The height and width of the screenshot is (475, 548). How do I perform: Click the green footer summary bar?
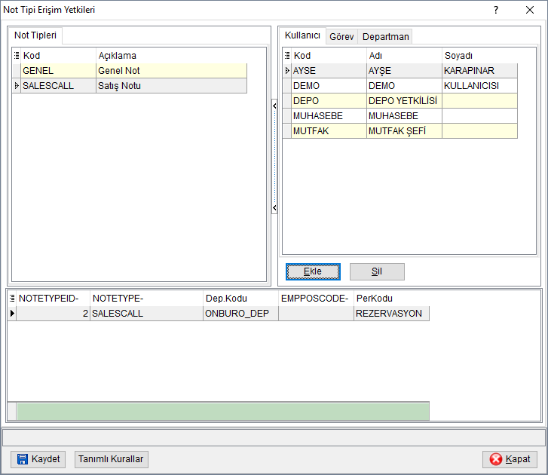[223, 412]
